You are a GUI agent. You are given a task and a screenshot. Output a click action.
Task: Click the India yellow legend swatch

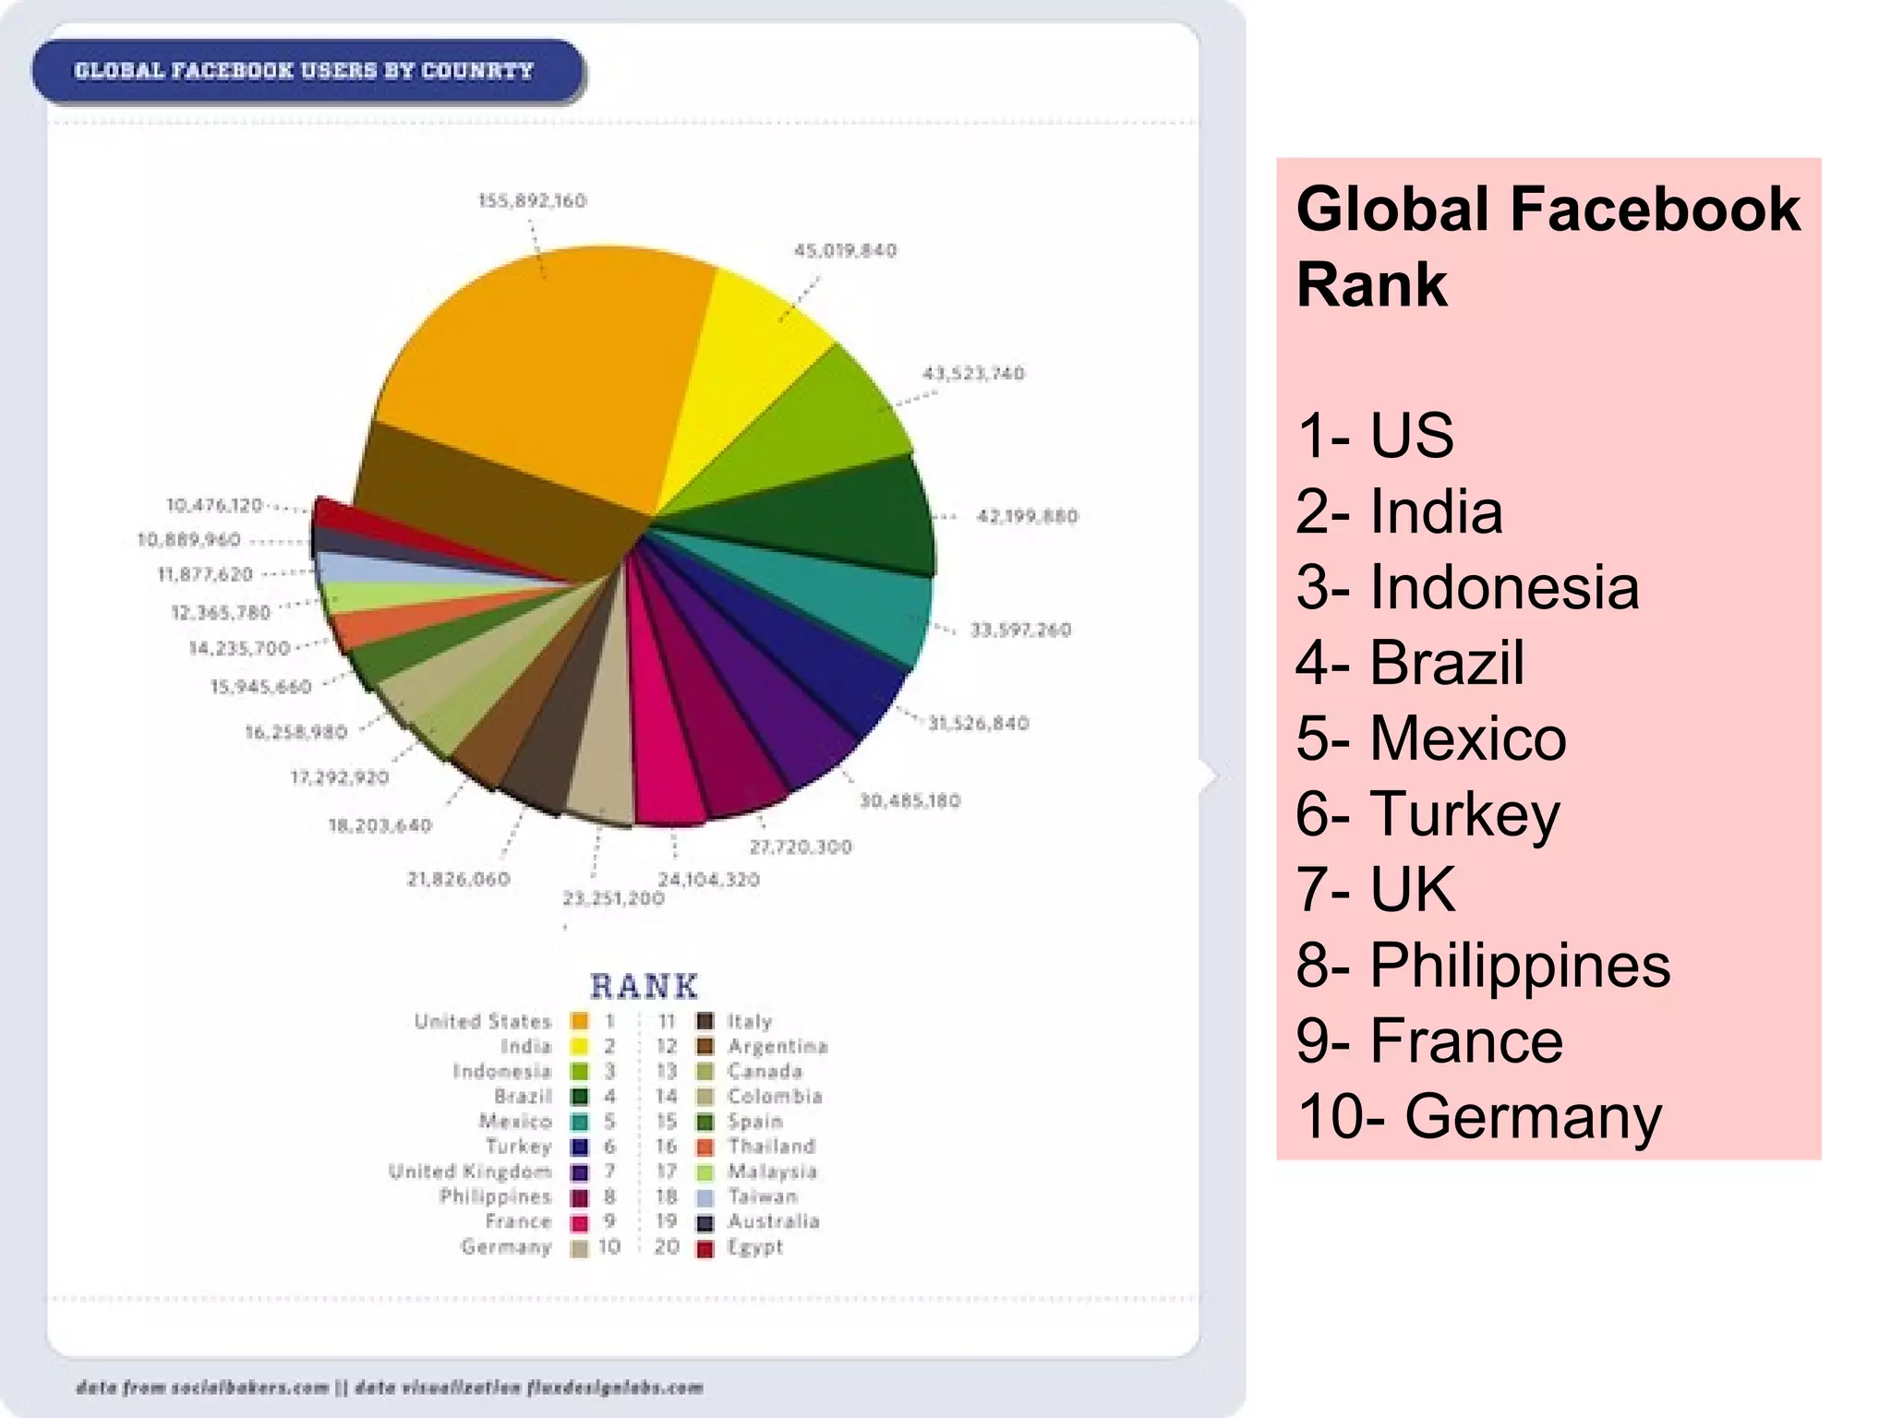pos(579,1046)
